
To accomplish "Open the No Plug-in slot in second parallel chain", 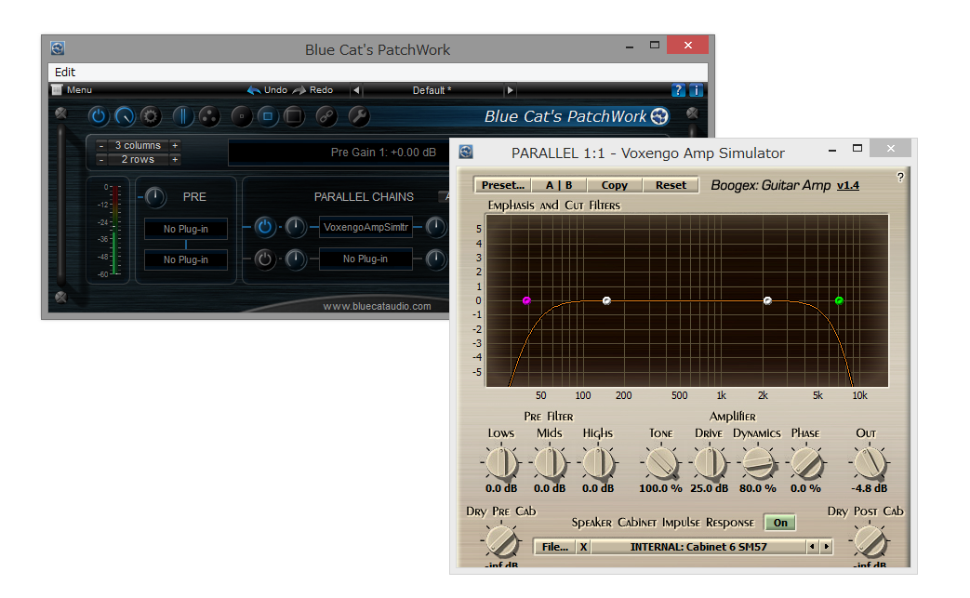I will coord(365,259).
